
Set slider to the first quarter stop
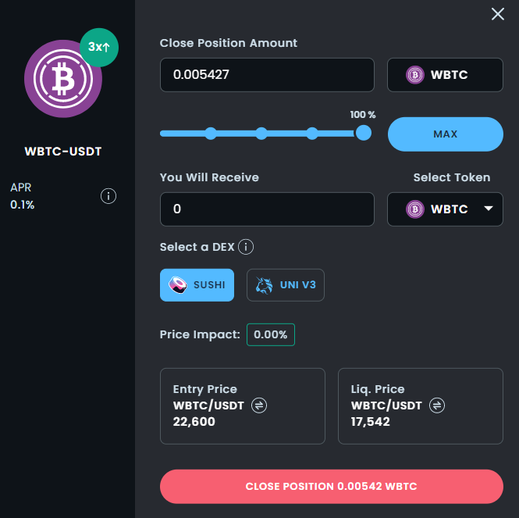[211, 134]
